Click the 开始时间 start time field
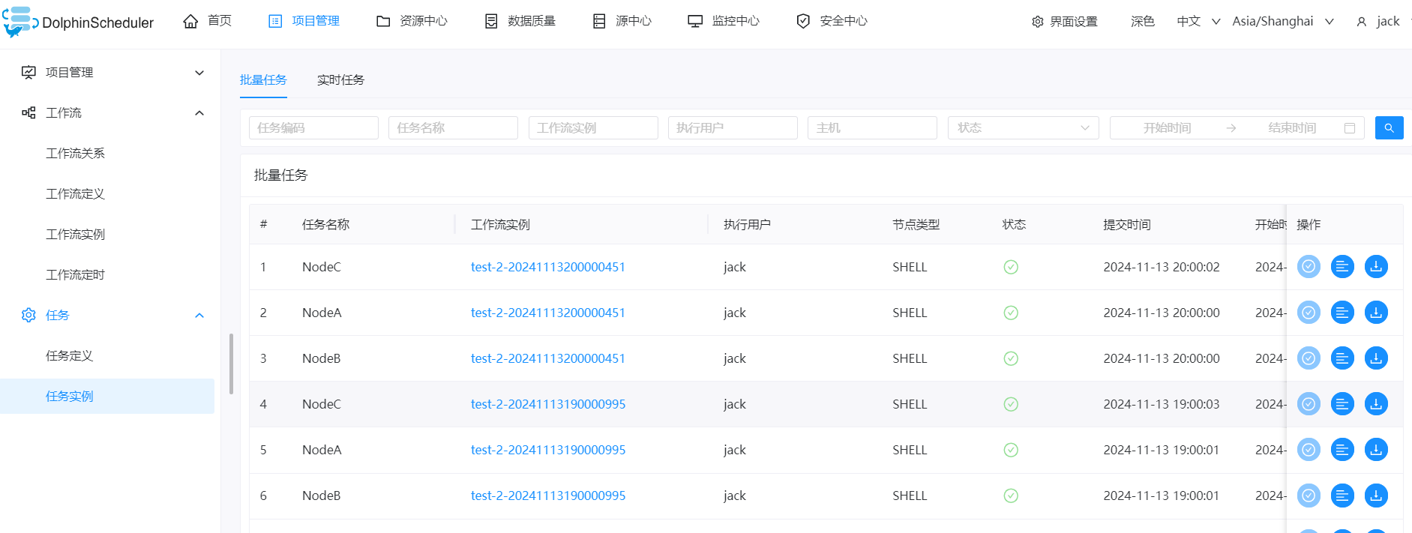1412x533 pixels. 1167,128
